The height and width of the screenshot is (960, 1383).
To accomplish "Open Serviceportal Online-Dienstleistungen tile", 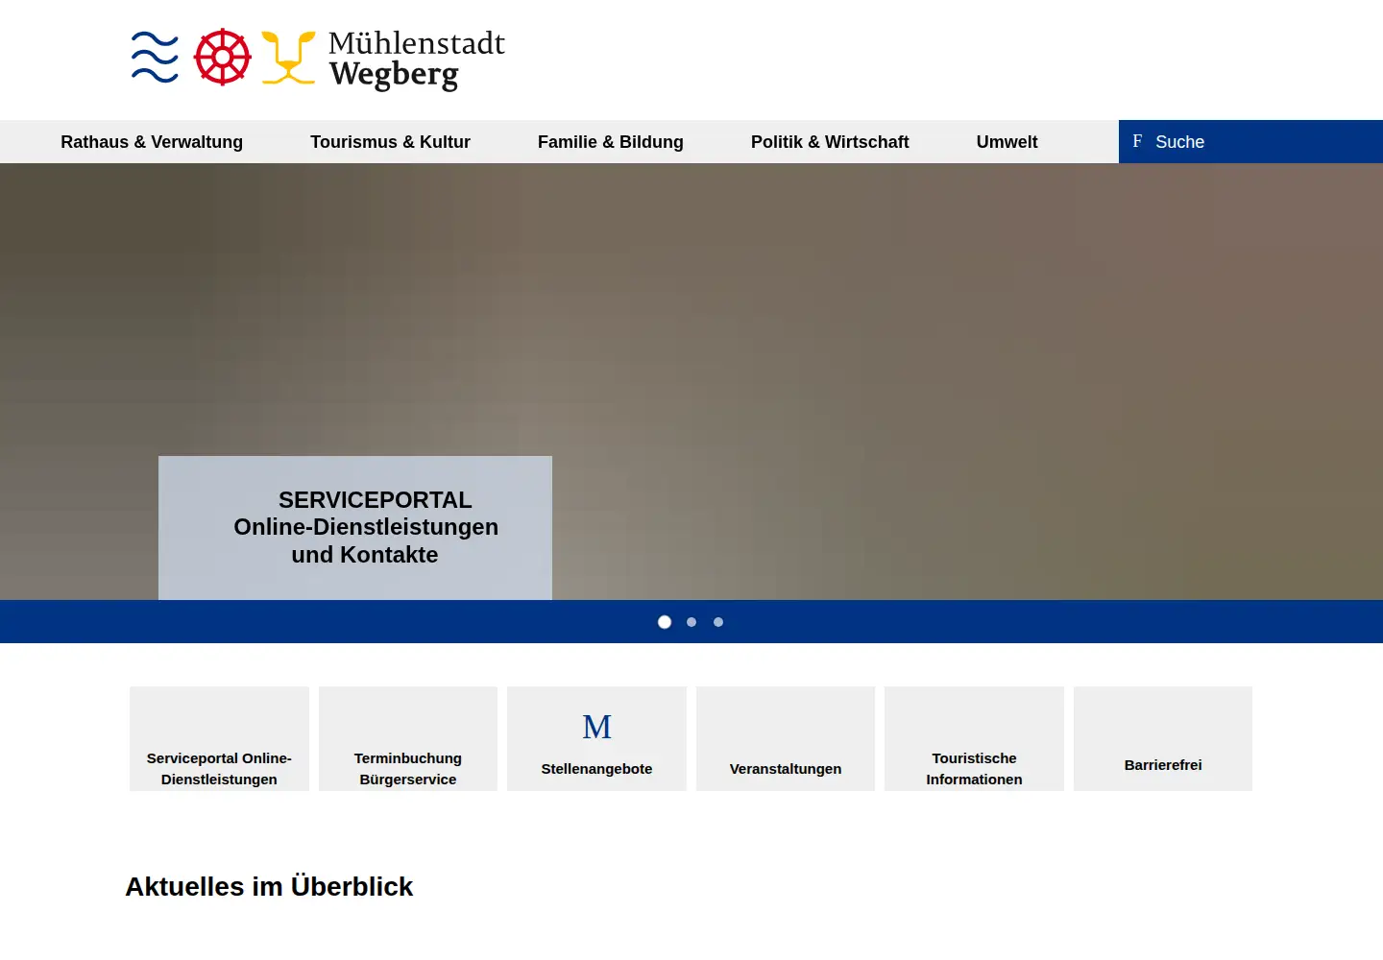I will coord(219,739).
